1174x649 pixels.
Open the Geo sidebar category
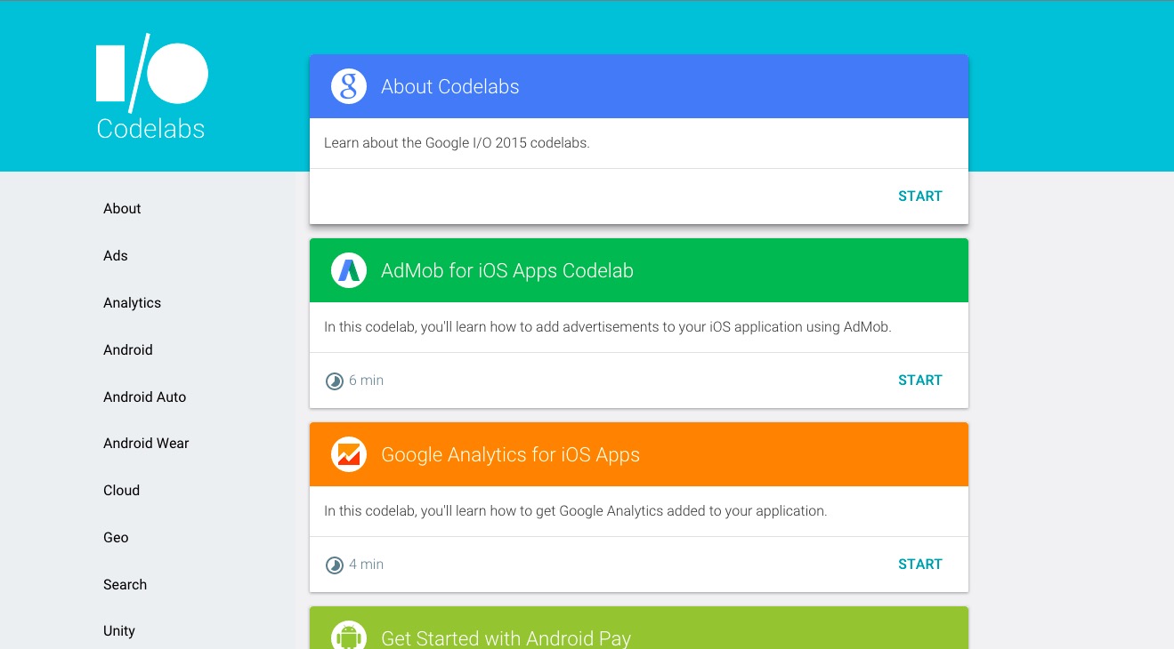(x=116, y=538)
